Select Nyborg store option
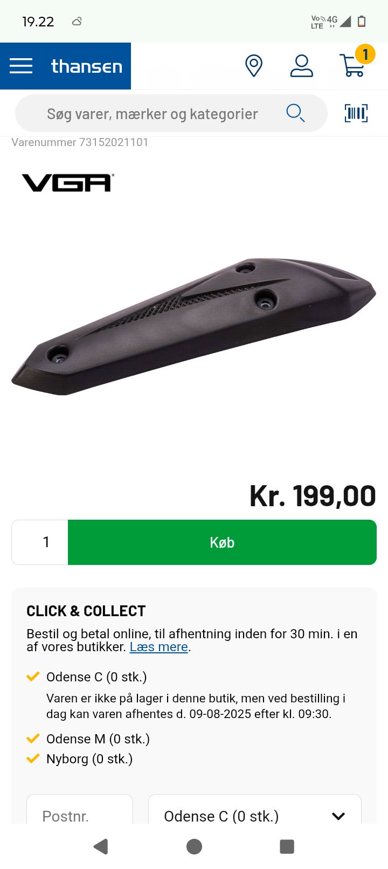Viewport: 388px width, 869px height. 89,759
